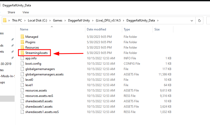Sort by the Size column header
This screenshot has width=210, height=125.
(x=157, y=29)
